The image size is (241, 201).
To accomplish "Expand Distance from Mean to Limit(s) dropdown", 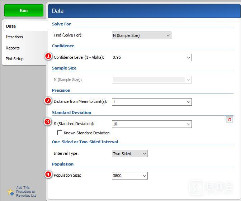I will click(x=188, y=102).
